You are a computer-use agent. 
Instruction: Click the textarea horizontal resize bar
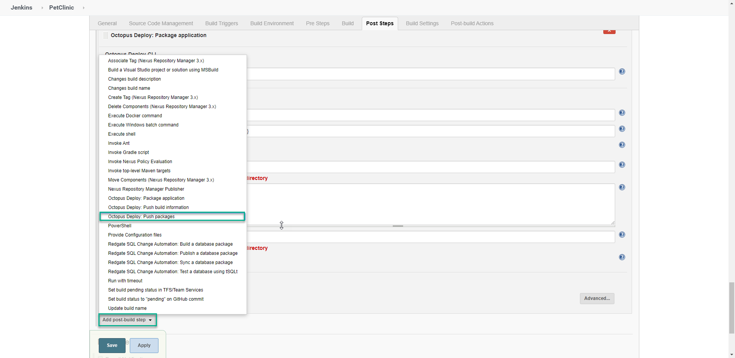tap(398, 226)
